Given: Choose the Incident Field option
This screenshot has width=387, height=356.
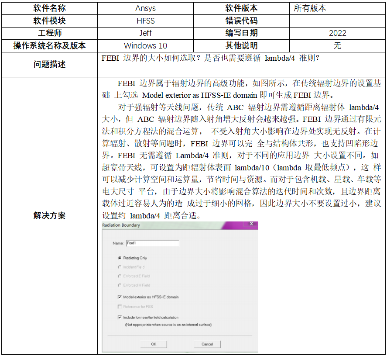Looking at the screenshot, I should point(120,267).
